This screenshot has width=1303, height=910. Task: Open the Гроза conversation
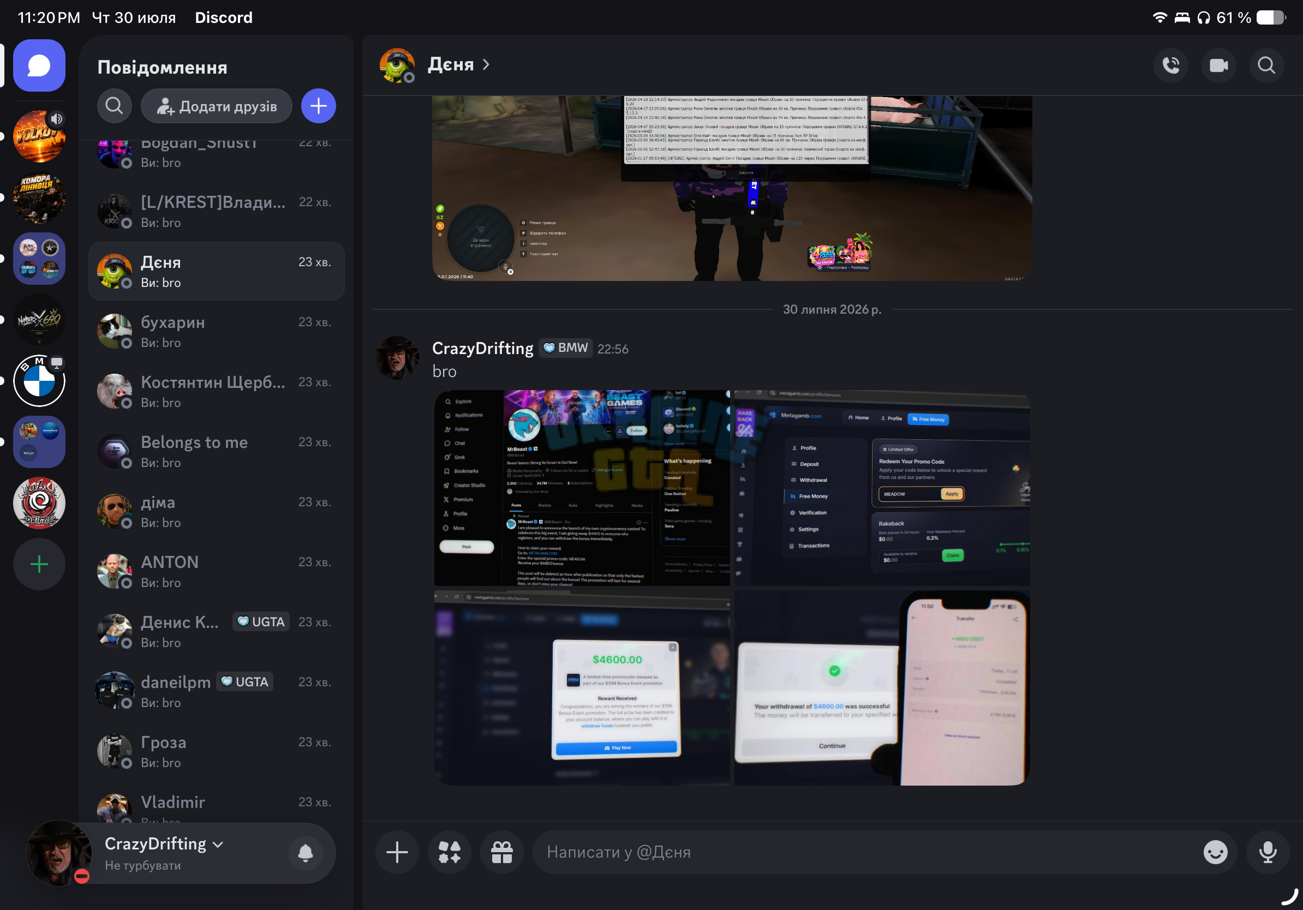(217, 751)
